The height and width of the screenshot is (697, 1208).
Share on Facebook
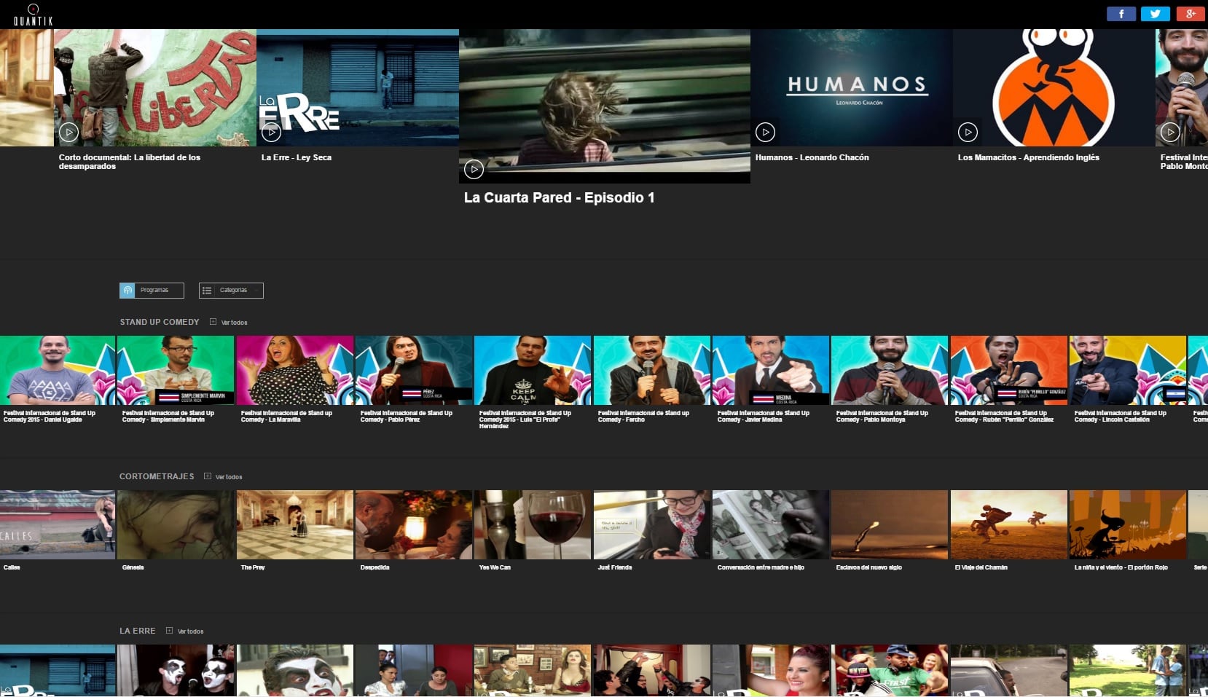pyautogui.click(x=1121, y=14)
